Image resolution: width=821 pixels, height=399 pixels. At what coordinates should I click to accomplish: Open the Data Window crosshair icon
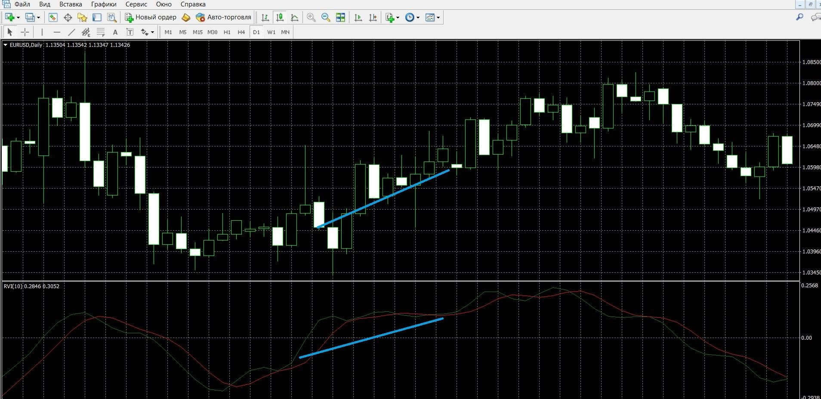pyautogui.click(x=68, y=18)
